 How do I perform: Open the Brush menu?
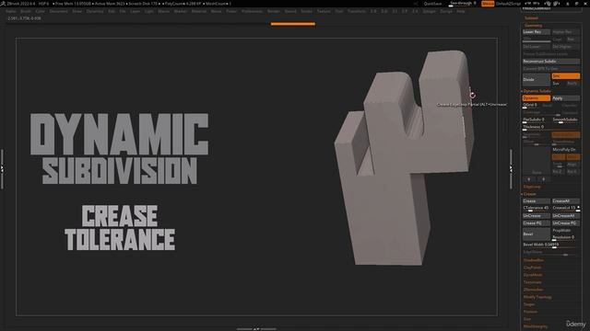26,11
